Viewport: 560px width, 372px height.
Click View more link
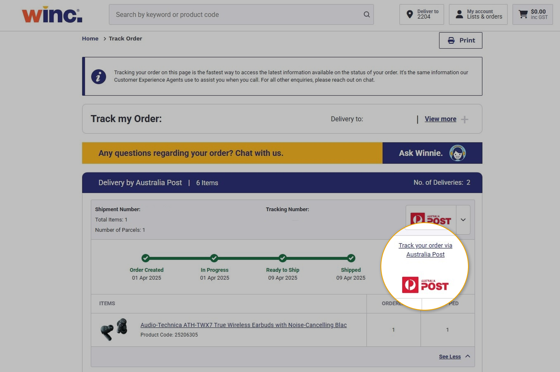pyautogui.click(x=440, y=119)
